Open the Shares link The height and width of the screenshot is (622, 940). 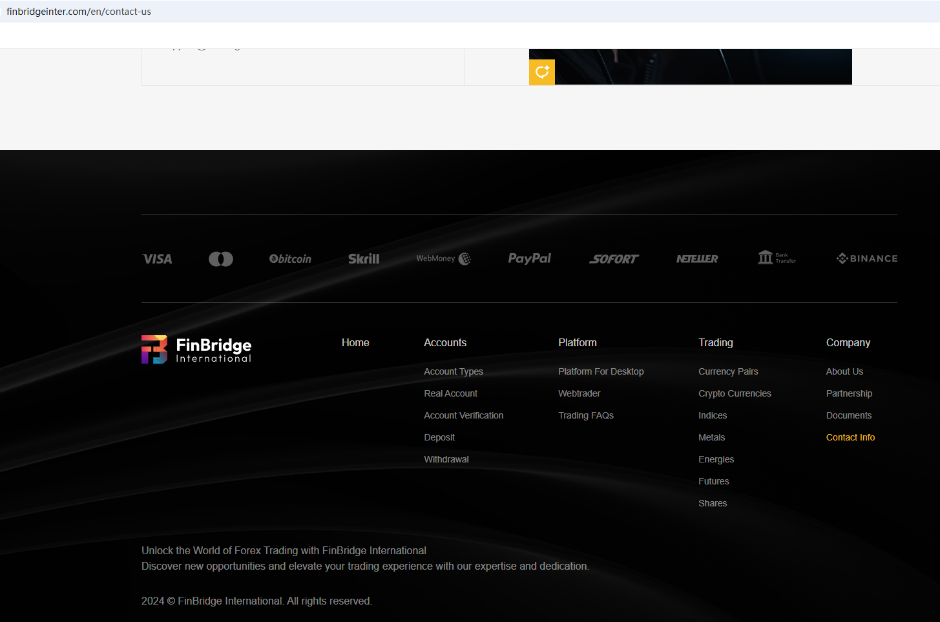pyautogui.click(x=713, y=503)
